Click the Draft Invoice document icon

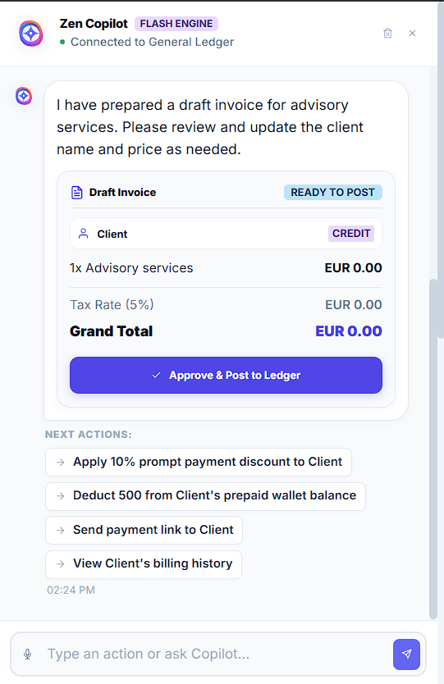click(x=77, y=193)
